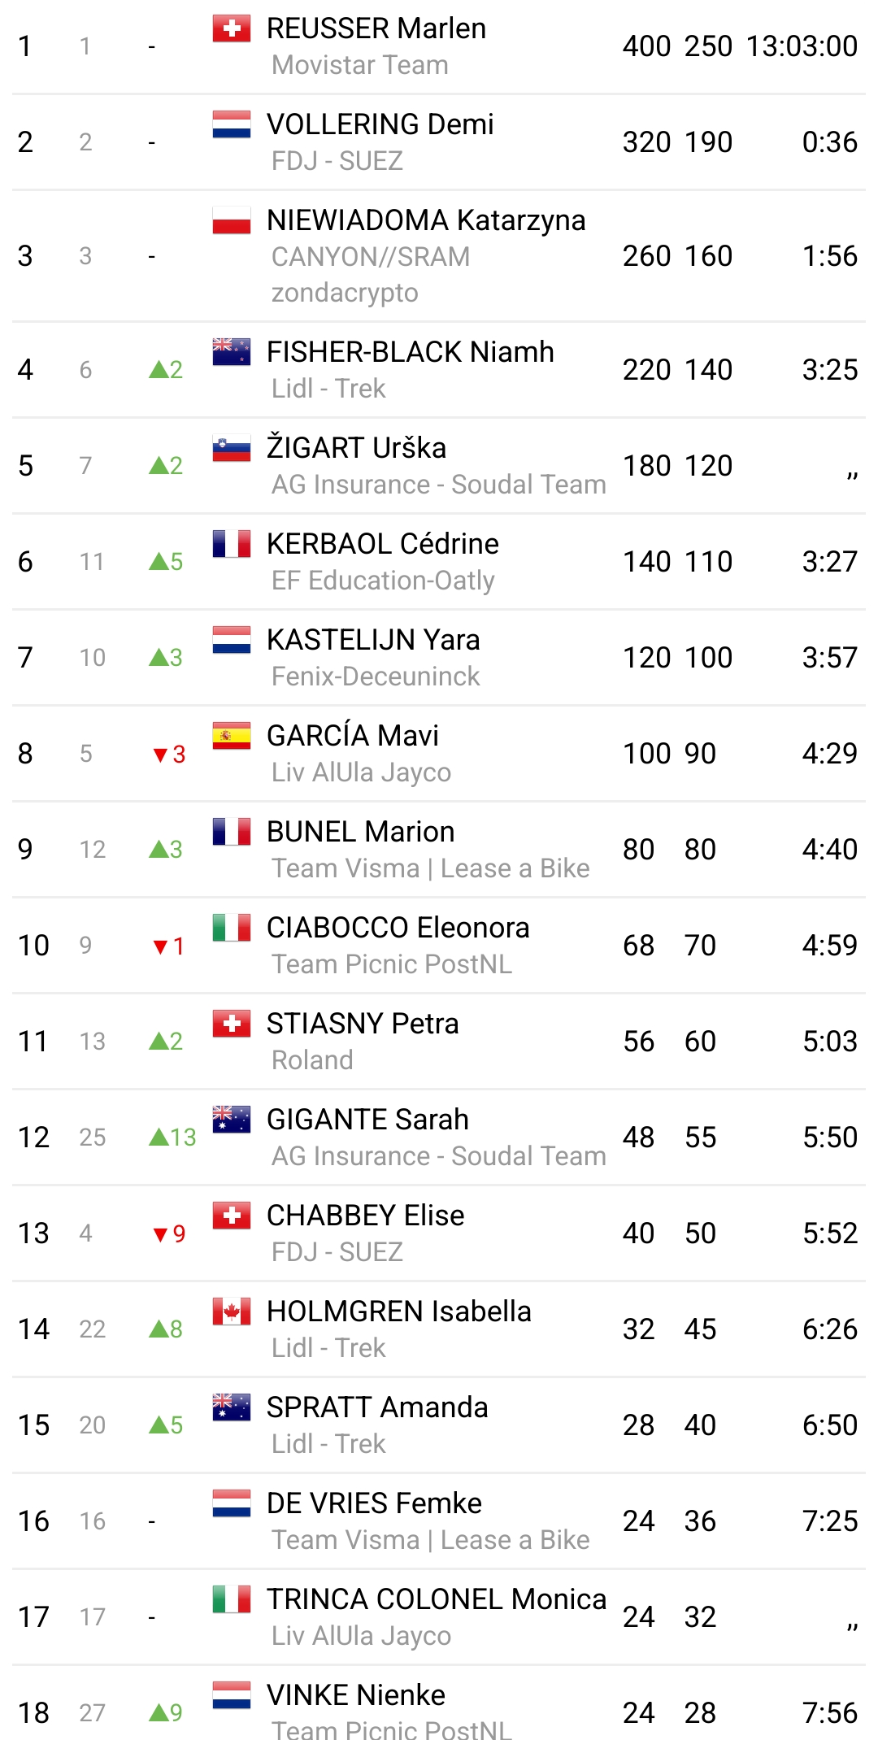Select rider SPRATT Amanda

tap(377, 1407)
